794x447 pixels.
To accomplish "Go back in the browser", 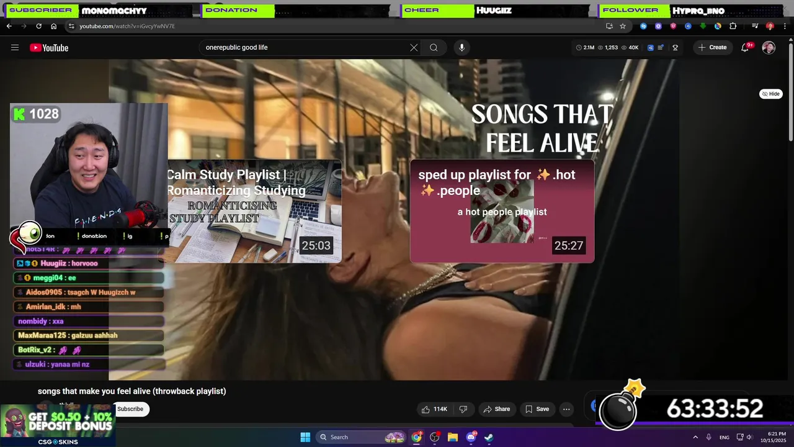I will point(9,26).
